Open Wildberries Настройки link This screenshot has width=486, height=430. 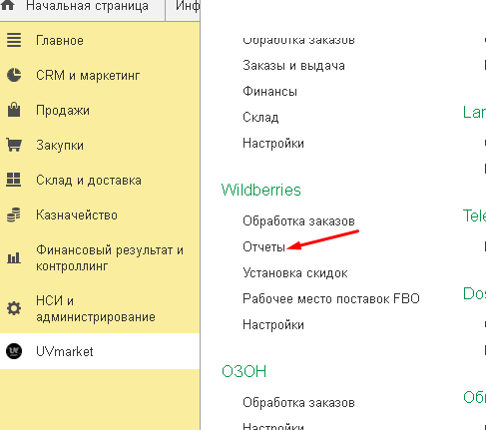click(x=273, y=324)
